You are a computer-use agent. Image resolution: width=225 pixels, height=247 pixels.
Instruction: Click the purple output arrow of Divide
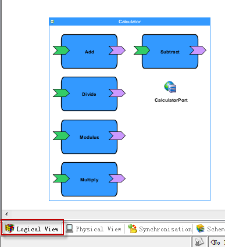point(117,93)
